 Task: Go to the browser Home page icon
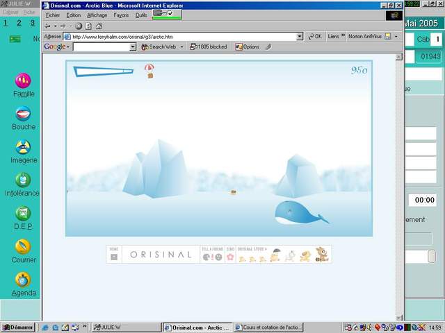(99, 26)
